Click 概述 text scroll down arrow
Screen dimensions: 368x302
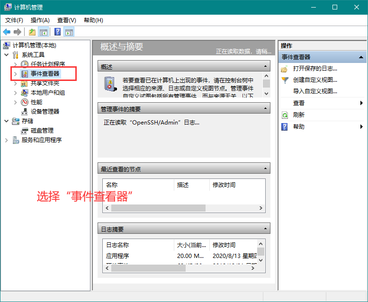(x=266, y=94)
